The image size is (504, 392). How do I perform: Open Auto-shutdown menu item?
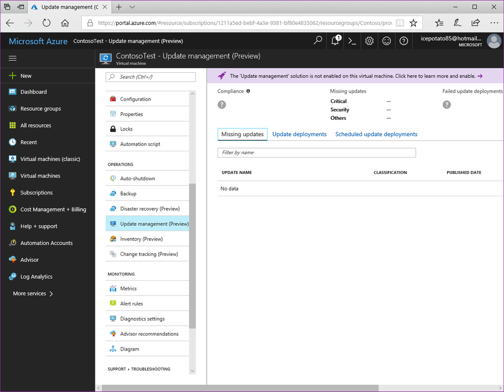pos(147,179)
